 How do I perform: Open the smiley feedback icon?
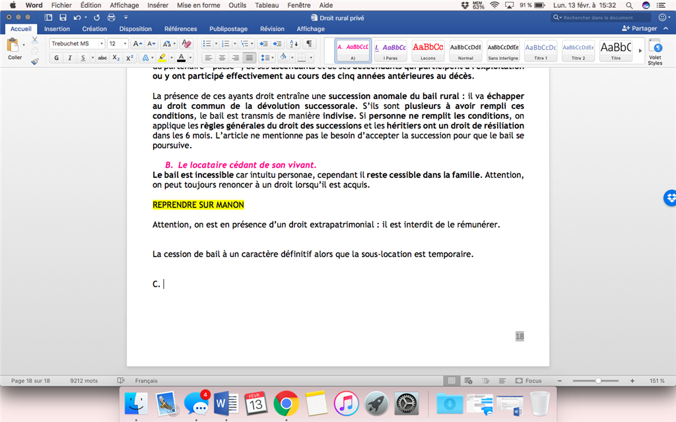tap(662, 17)
